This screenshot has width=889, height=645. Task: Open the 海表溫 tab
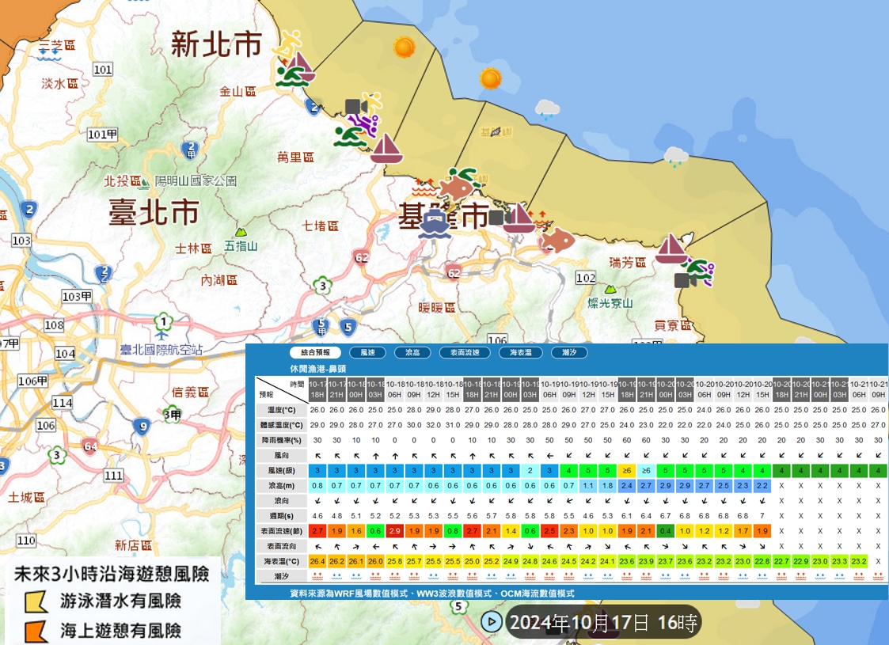(x=526, y=353)
